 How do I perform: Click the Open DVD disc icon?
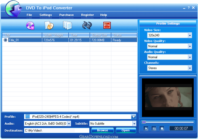(x=30, y=25)
